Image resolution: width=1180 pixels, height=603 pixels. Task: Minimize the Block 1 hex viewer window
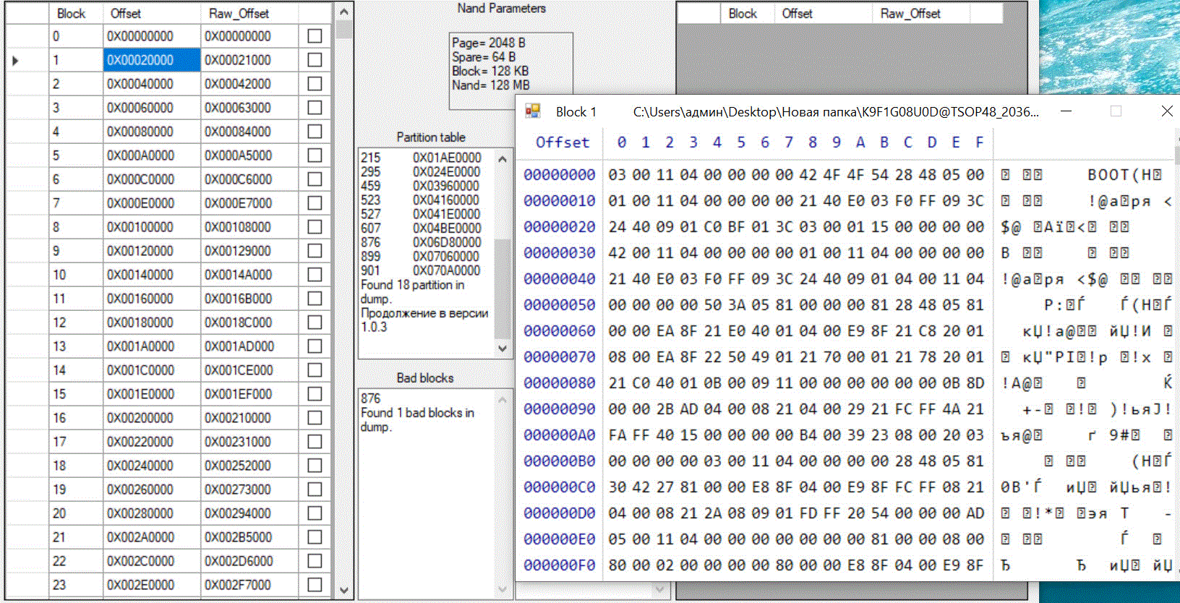(x=1066, y=111)
